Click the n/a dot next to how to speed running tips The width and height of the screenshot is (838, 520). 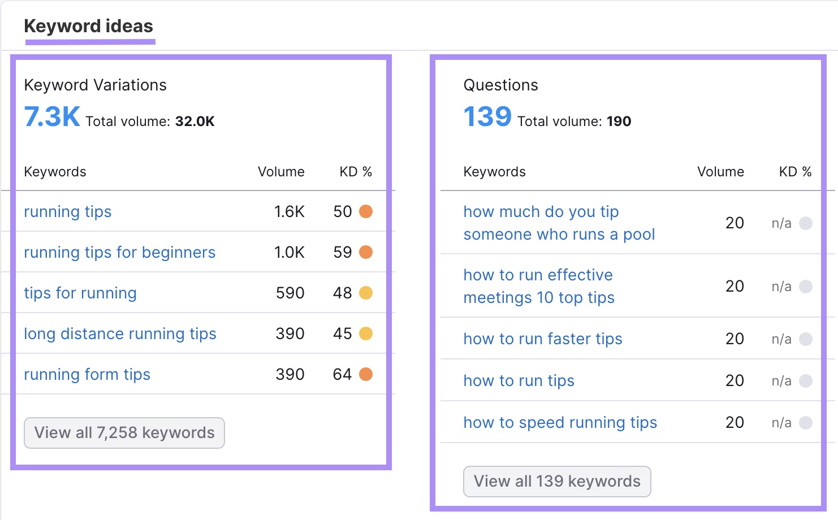coord(805,422)
